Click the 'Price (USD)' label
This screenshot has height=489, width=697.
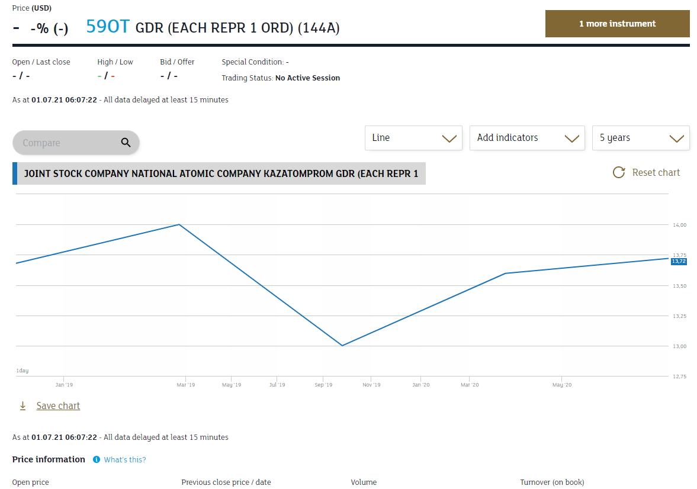(x=31, y=8)
